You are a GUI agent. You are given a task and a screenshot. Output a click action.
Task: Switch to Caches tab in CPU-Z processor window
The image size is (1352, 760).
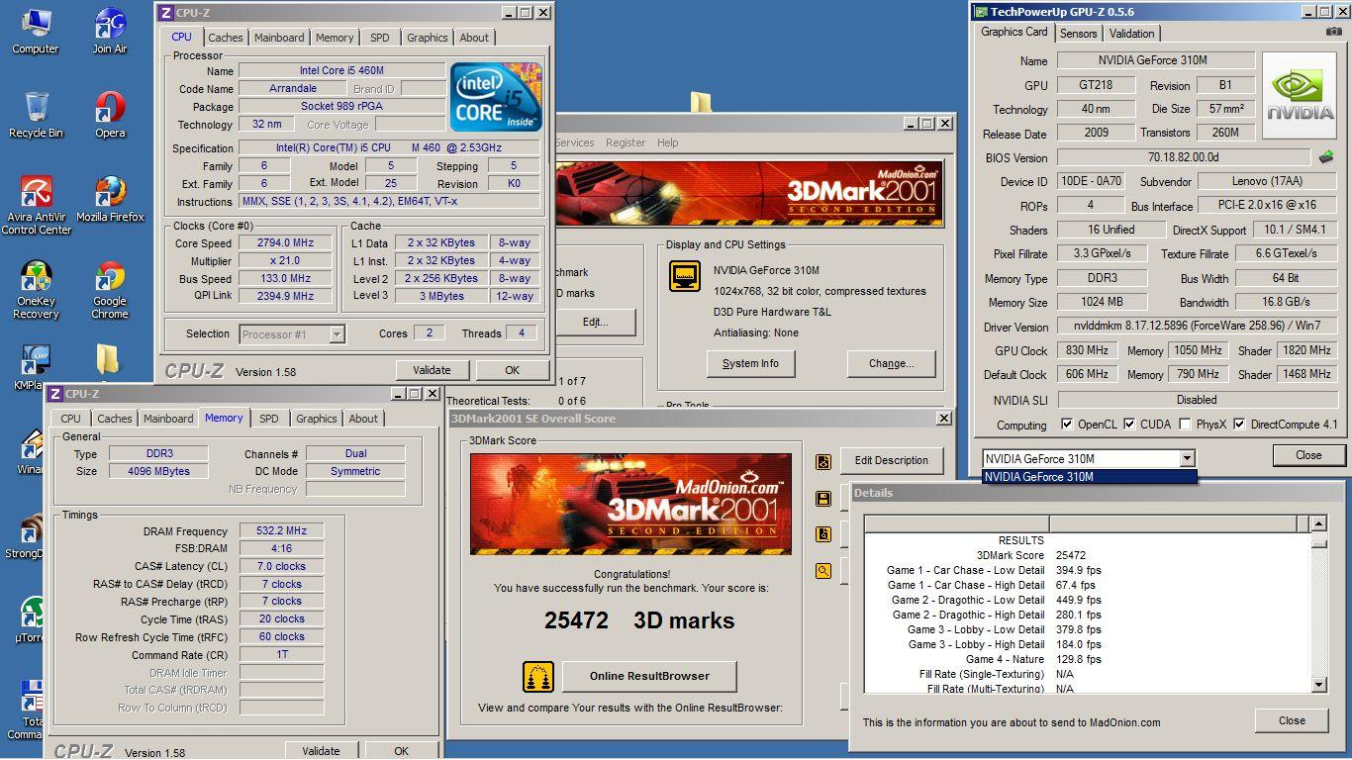225,38
